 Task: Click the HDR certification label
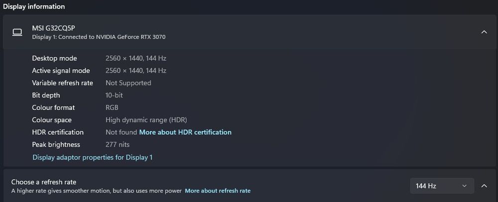pos(58,132)
